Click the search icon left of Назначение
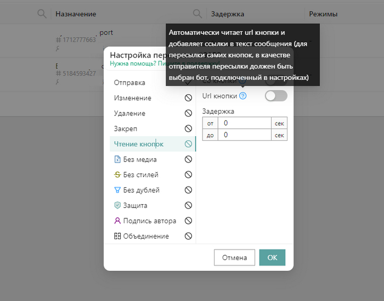 click(x=42, y=14)
